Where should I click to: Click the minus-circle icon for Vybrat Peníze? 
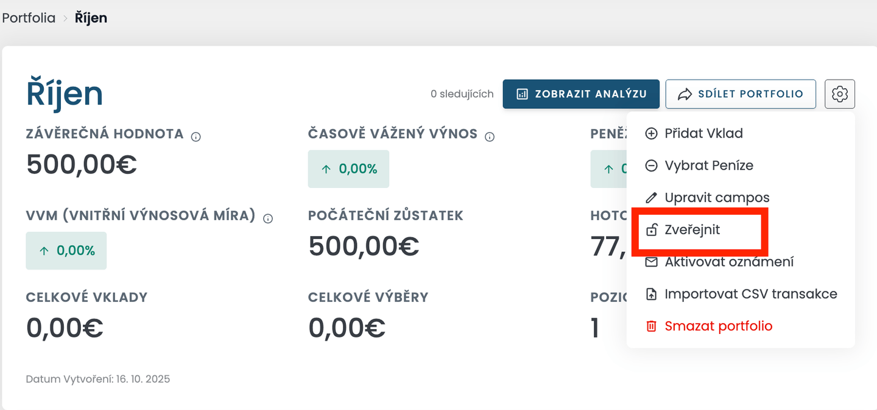(651, 165)
